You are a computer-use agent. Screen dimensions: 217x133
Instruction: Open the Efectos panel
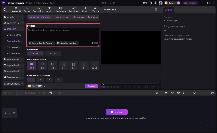click(x=95, y=9)
